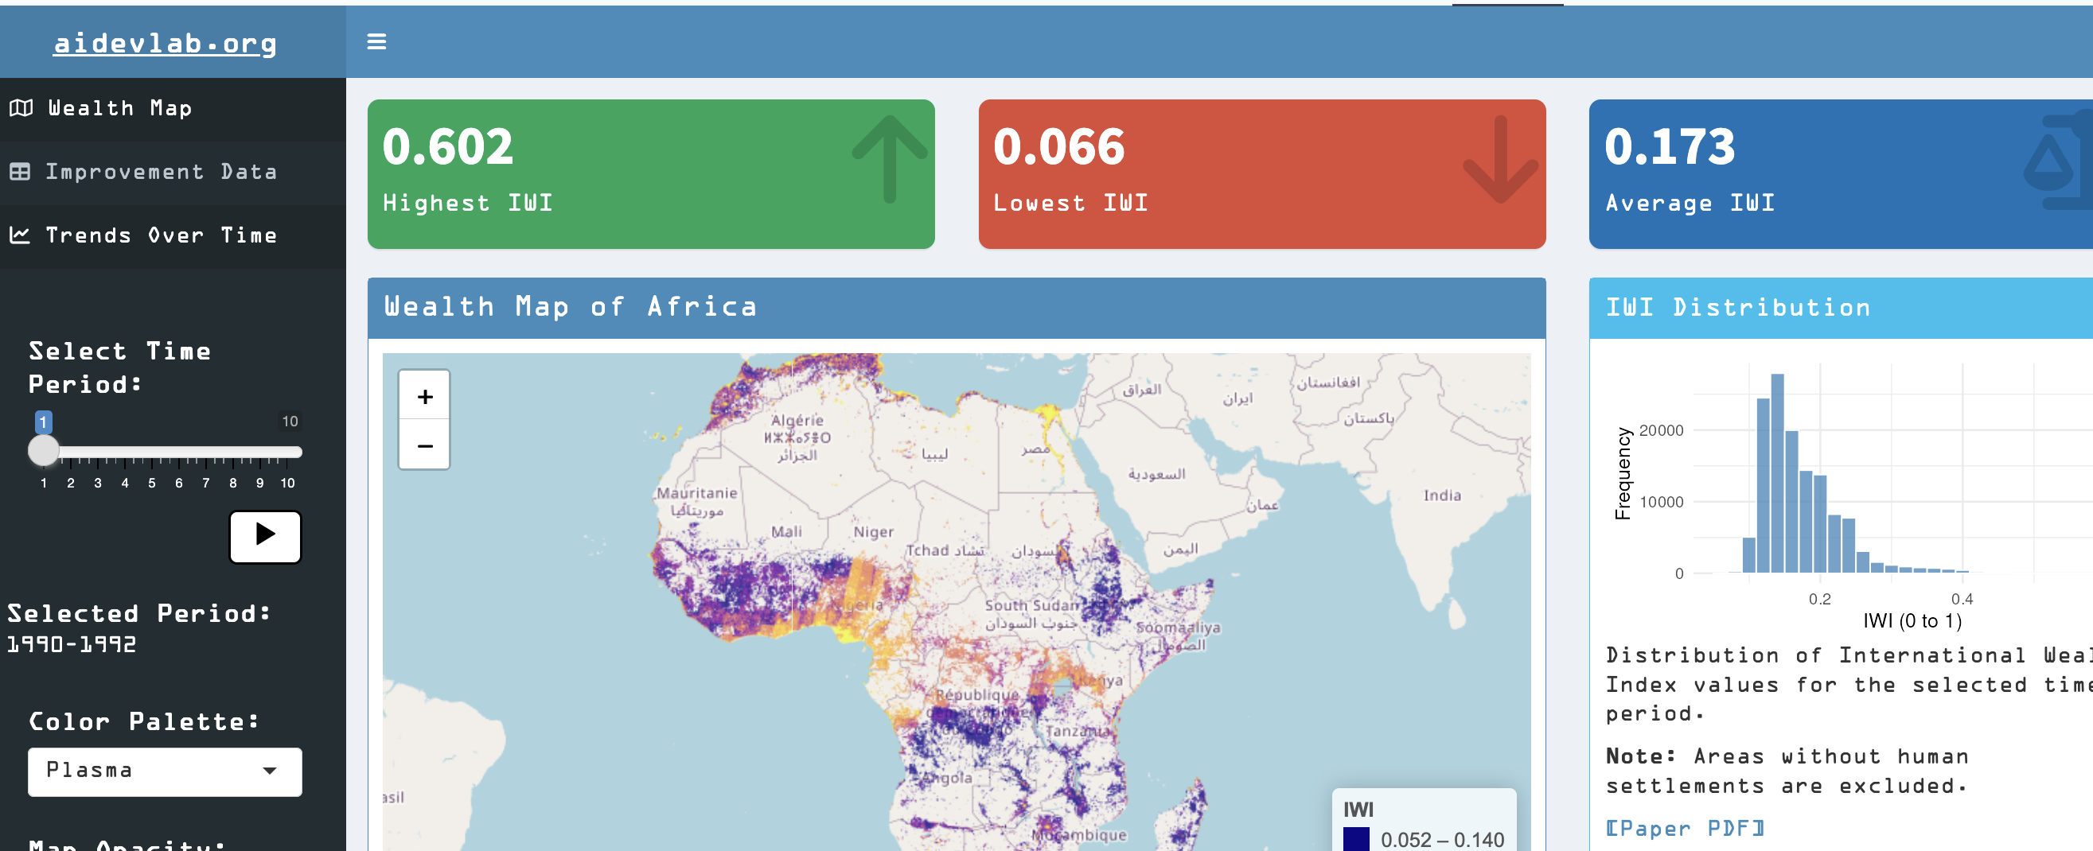
Task: Toggle the hamburger sidebar menu icon
Action: coord(376,41)
